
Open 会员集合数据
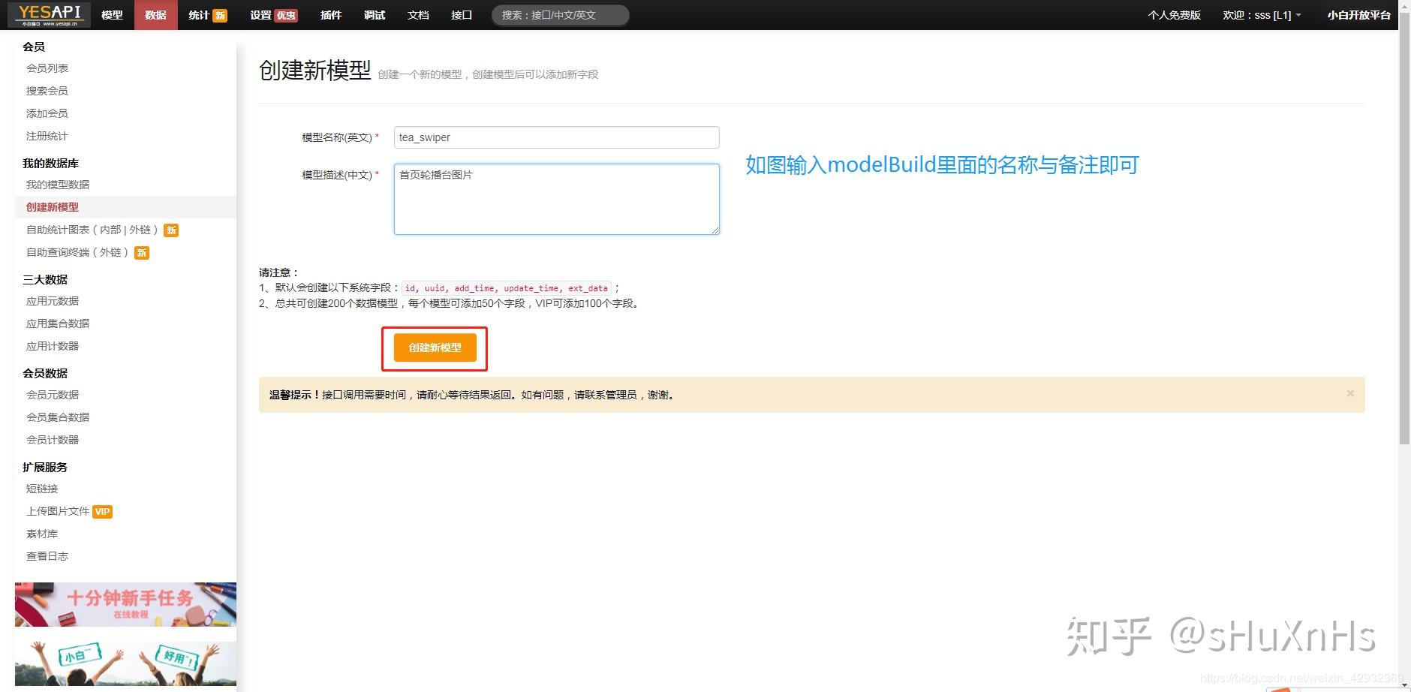click(58, 417)
